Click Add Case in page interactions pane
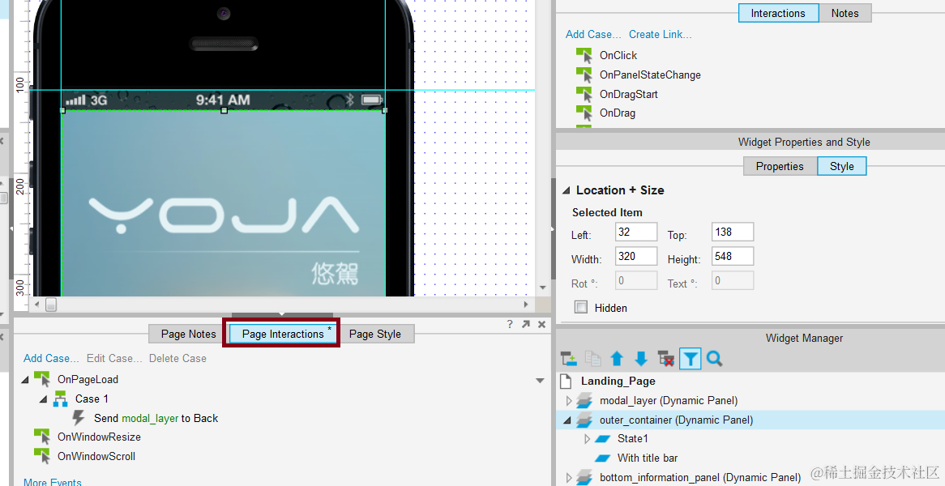This screenshot has width=945, height=486. [51, 358]
